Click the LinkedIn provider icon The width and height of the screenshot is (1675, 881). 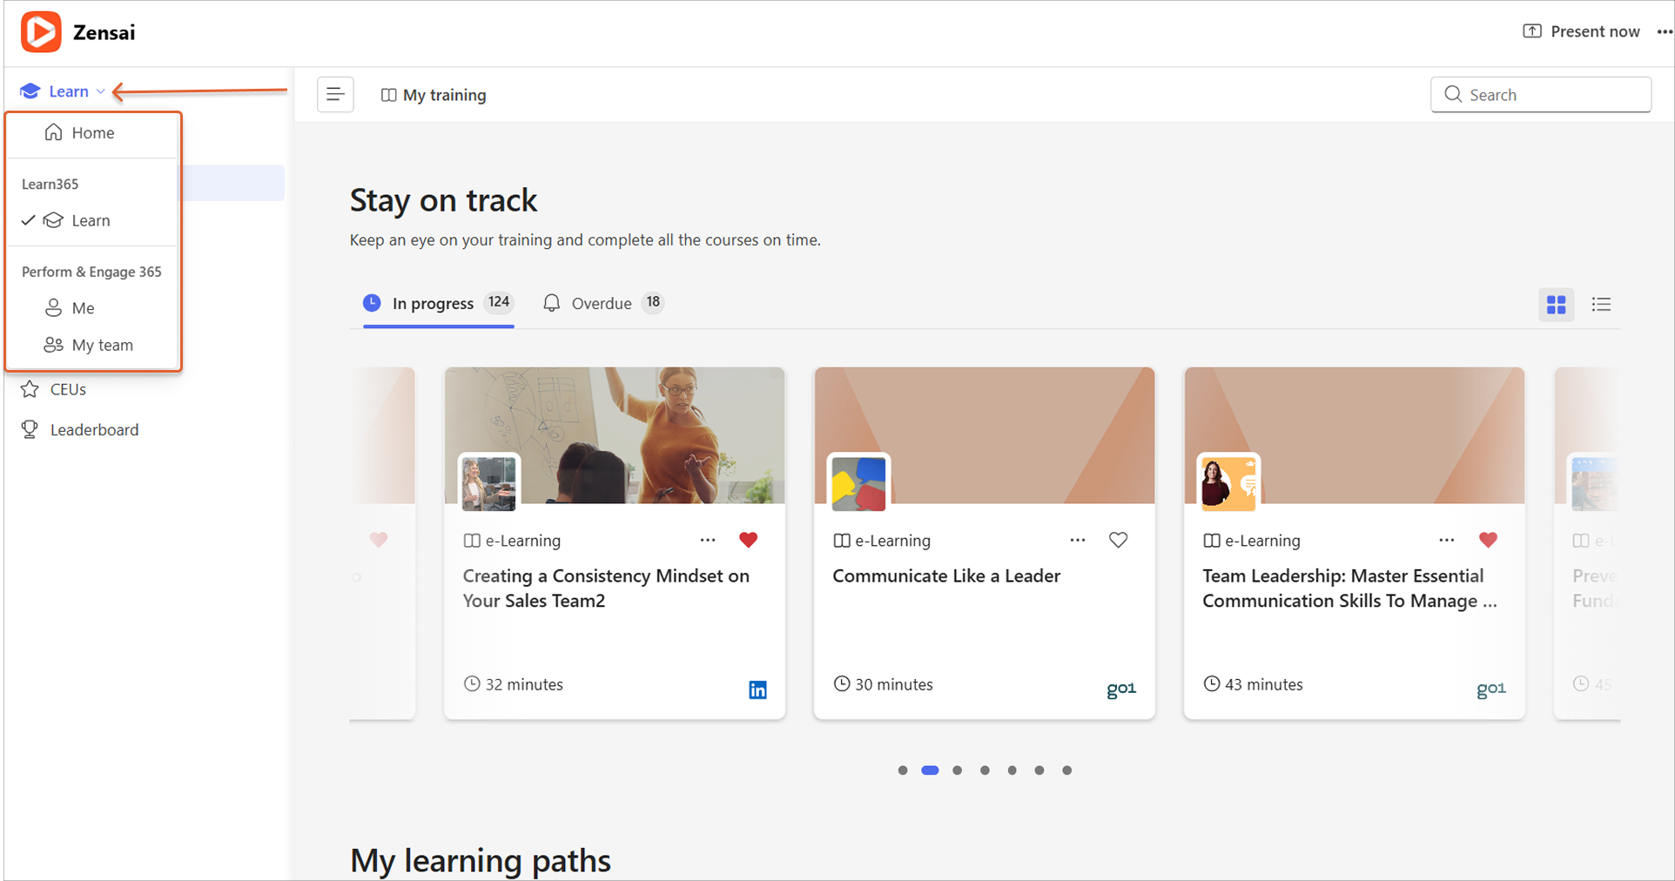[x=758, y=690]
